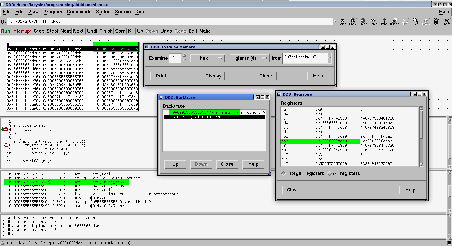Viewport: 452px width, 246px height.
Task: Click the Set gear icon
Action: pos(436,22)
